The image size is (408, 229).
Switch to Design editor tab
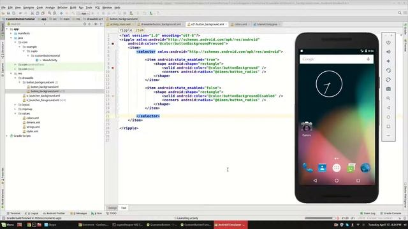pyautogui.click(x=113, y=208)
